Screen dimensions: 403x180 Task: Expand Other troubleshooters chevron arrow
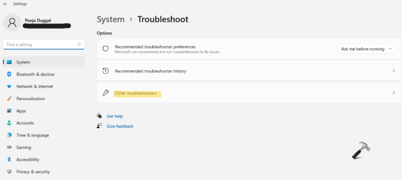click(394, 93)
